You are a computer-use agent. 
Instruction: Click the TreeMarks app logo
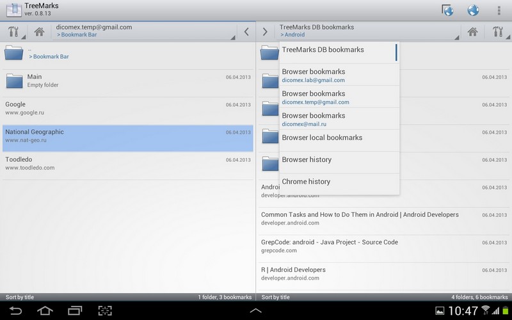[x=13, y=10]
